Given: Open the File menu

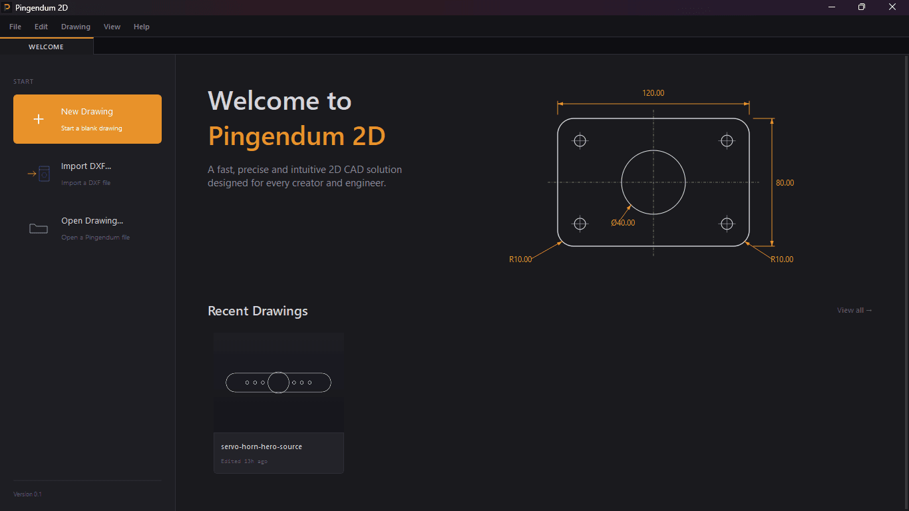Looking at the screenshot, I should click(x=15, y=27).
